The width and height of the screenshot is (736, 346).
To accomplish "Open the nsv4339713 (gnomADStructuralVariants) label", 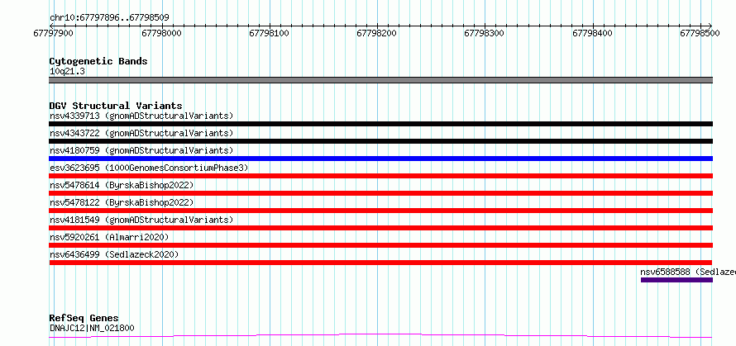I will (141, 116).
